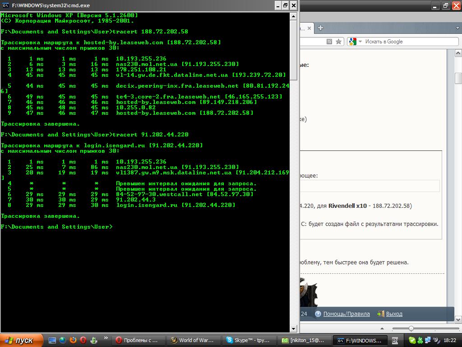The width and height of the screenshot is (462, 347).
Task: Click '178.251.108.21' hop address
Action: pyautogui.click(x=141, y=70)
